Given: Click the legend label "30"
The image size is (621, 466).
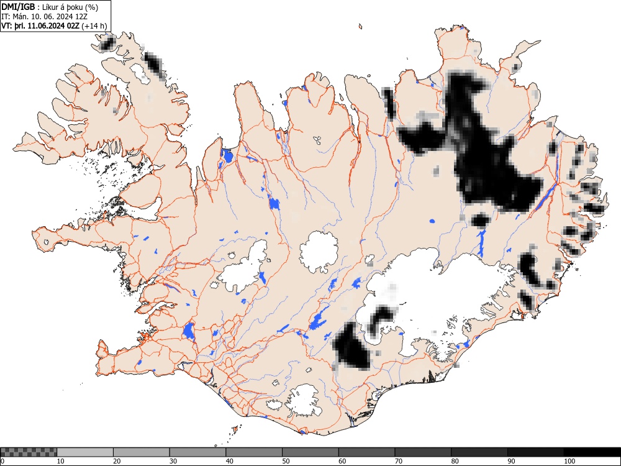Looking at the screenshot, I should [173, 461].
